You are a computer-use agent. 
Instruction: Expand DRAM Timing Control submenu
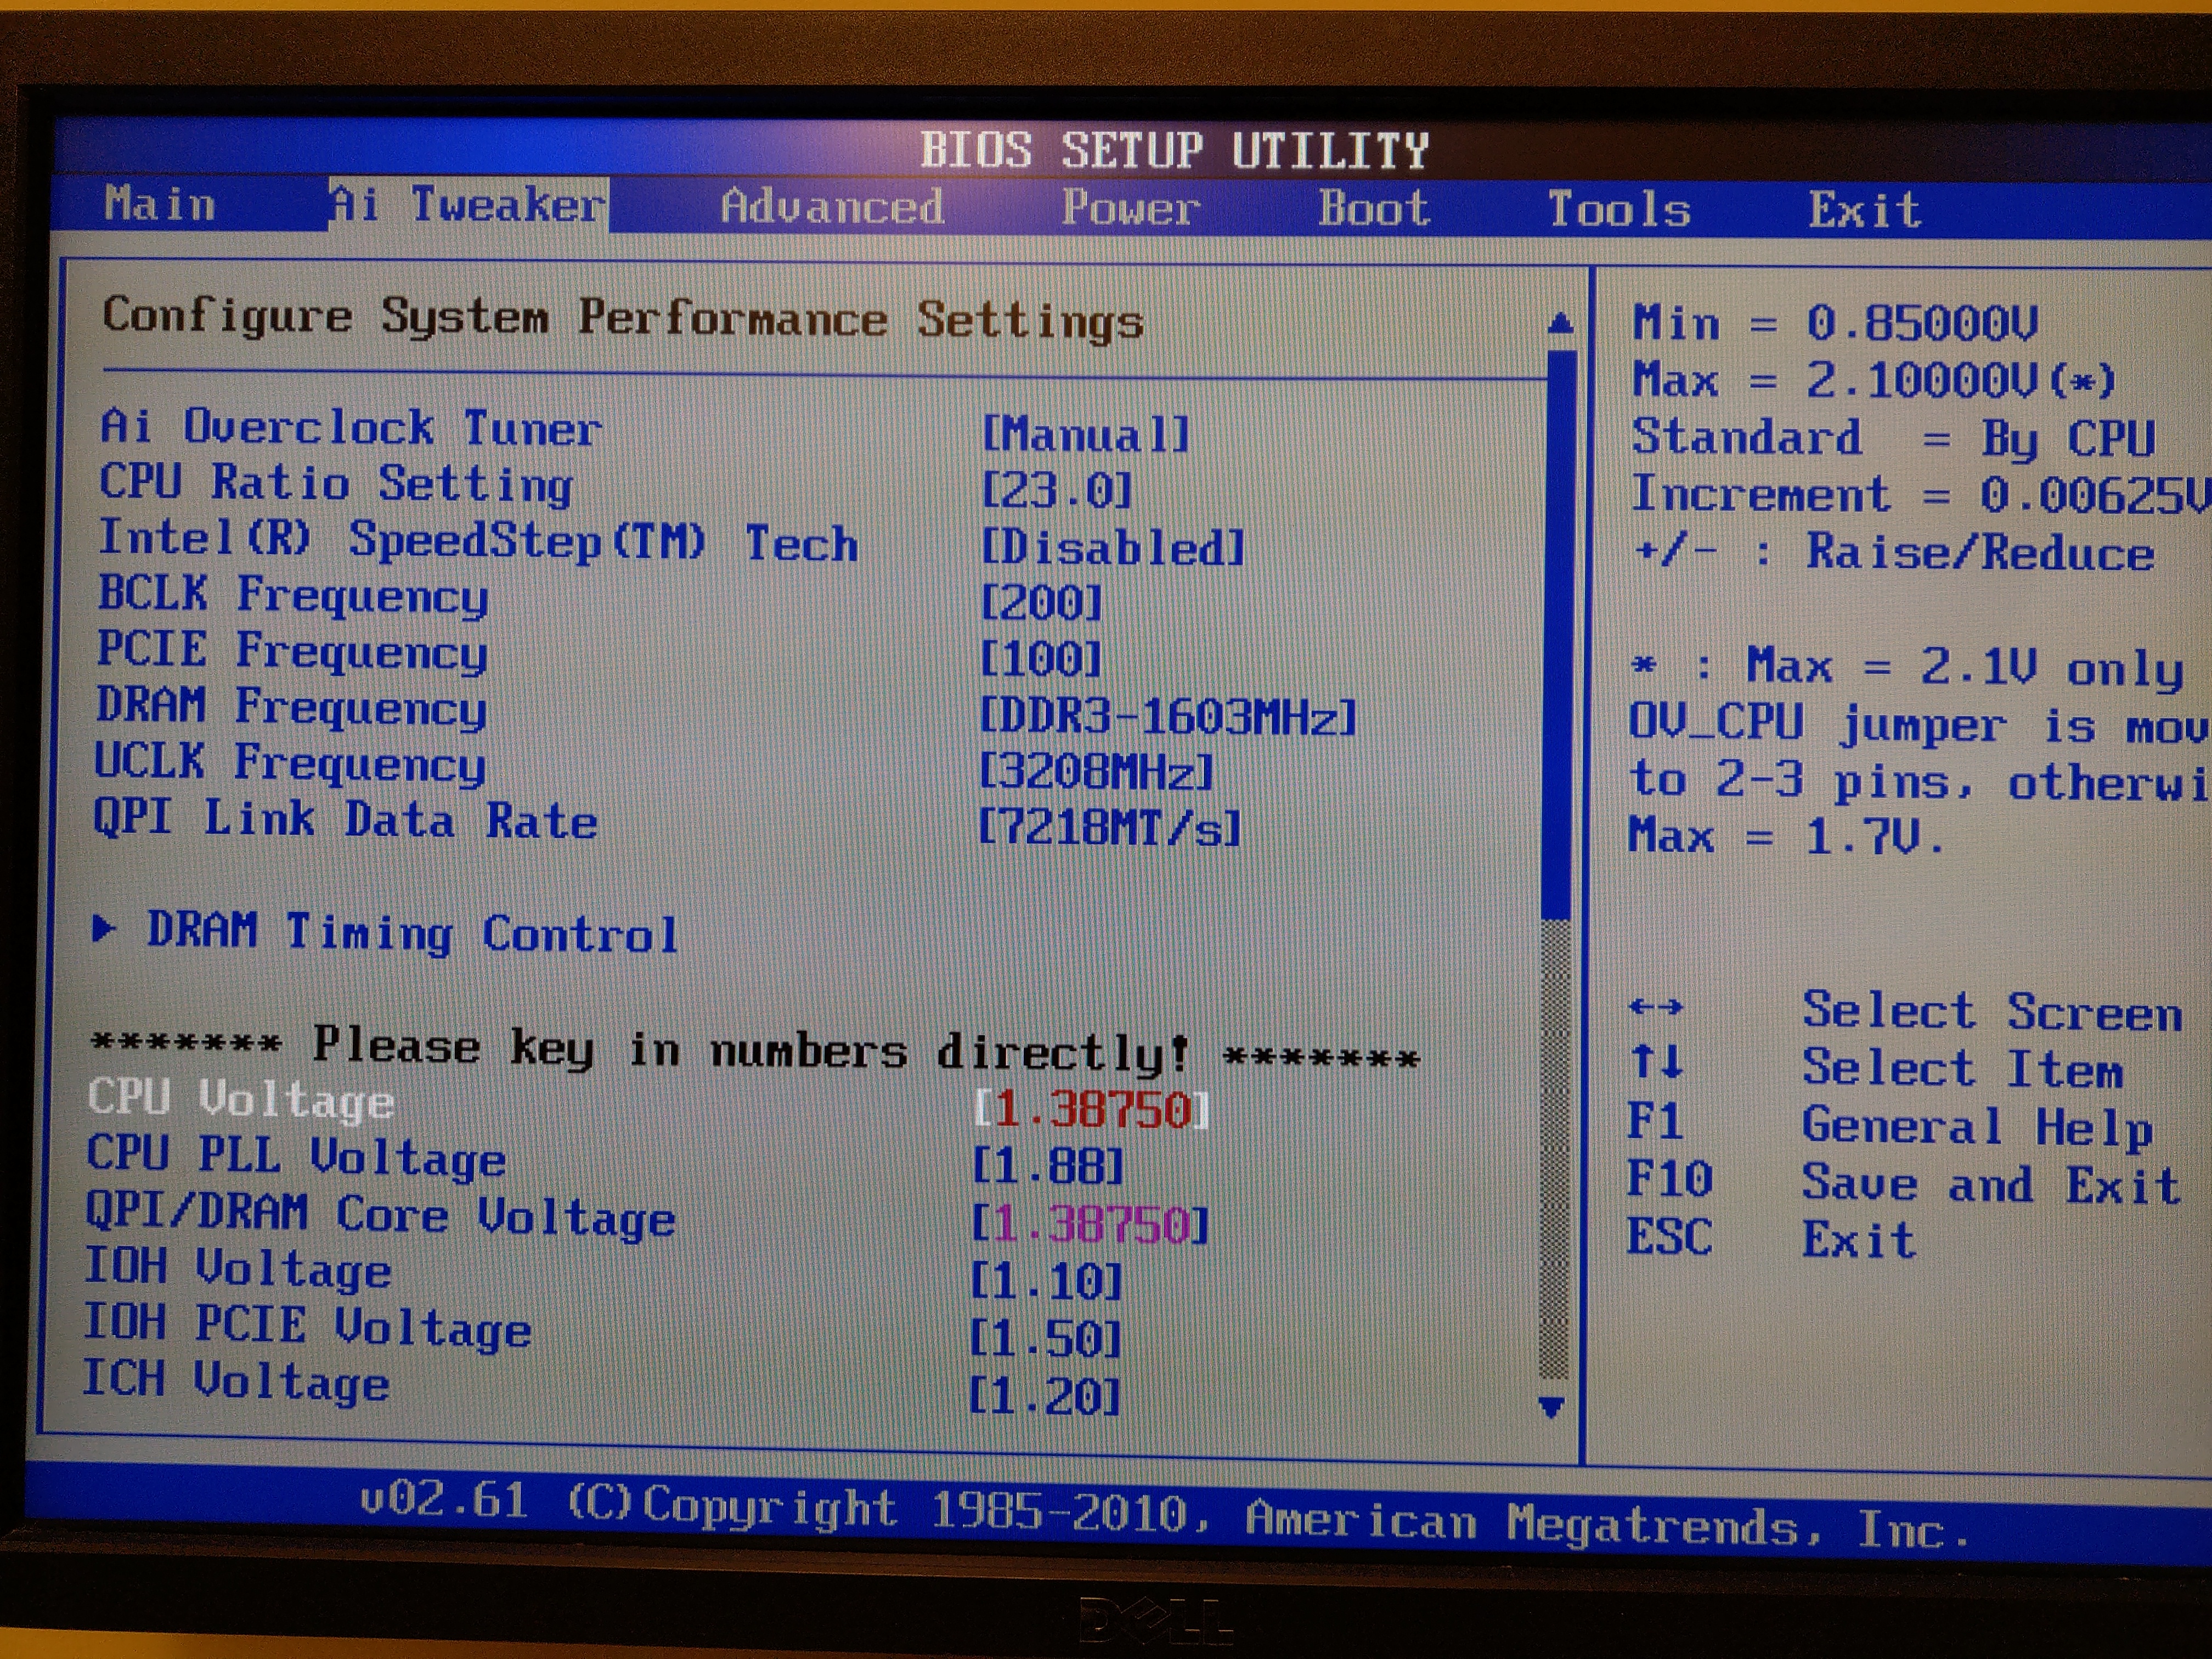pos(412,932)
